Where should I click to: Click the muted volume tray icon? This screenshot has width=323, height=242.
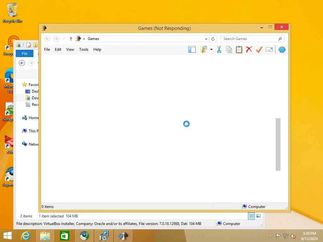click(x=293, y=236)
